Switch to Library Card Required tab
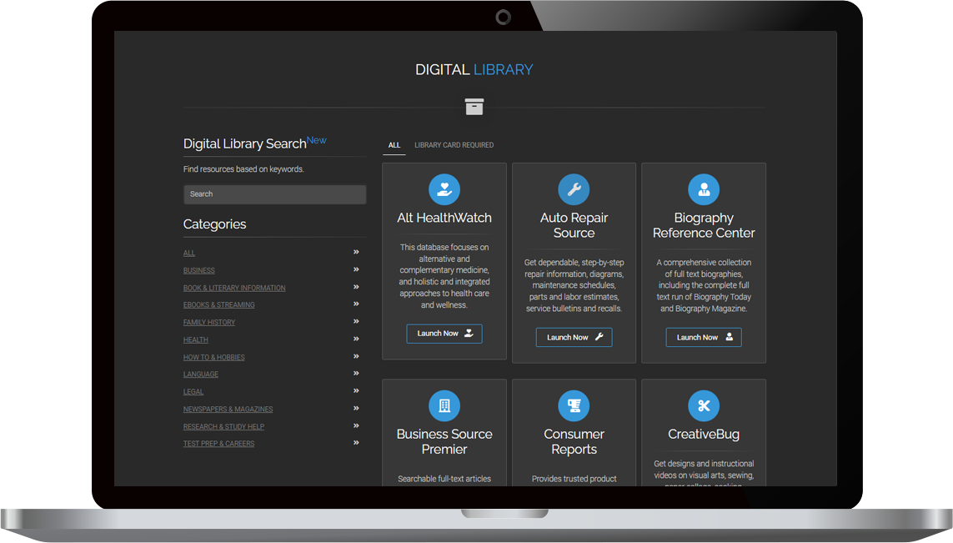Screen dimensions: 953x543 coord(454,145)
